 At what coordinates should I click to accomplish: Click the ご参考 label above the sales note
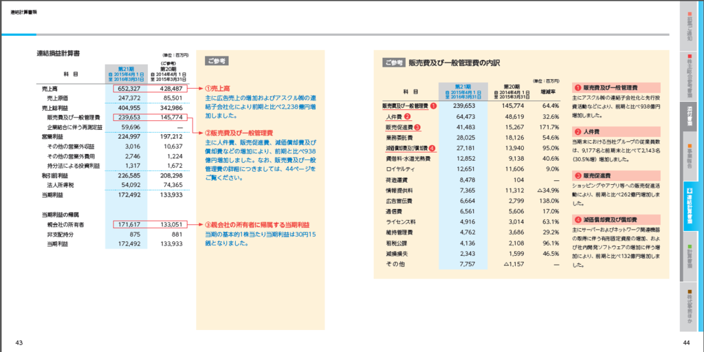coord(217,60)
